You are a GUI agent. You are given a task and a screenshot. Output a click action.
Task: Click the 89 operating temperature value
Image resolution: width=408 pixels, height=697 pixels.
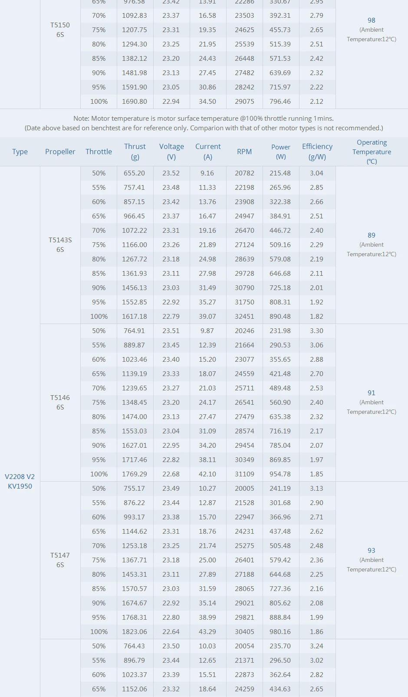pyautogui.click(x=372, y=235)
